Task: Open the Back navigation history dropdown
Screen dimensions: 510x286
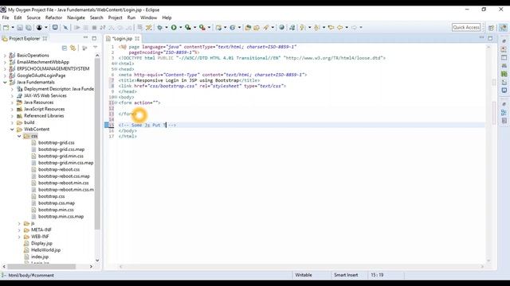Action: point(347,28)
